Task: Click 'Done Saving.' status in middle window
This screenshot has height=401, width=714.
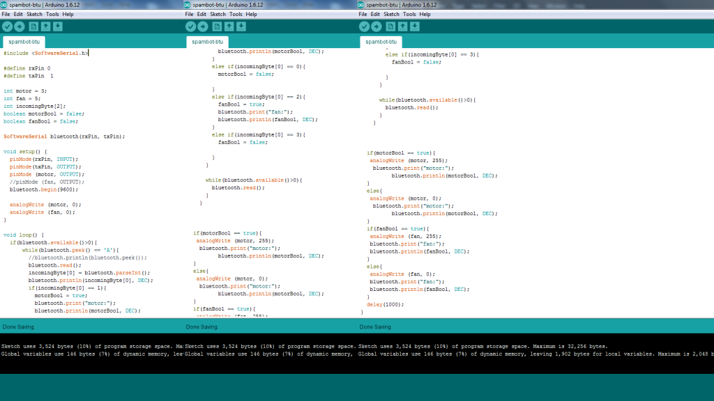Action: point(202,327)
